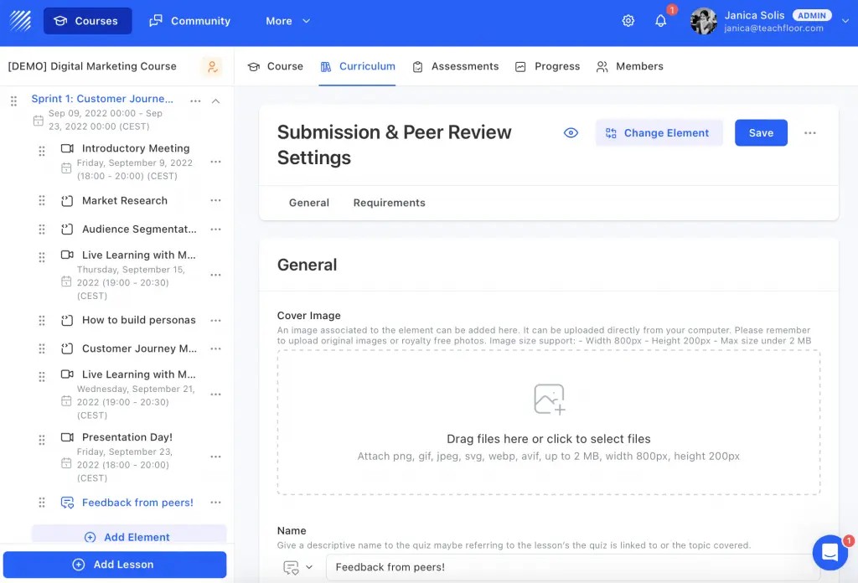Save the peer review settings
Viewport: 858px width, 583px height.
point(761,133)
